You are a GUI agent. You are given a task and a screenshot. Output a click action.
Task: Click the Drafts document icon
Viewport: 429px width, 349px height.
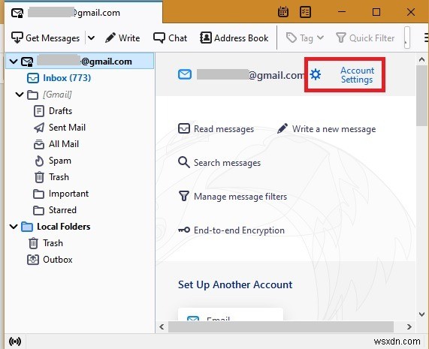pos(39,111)
